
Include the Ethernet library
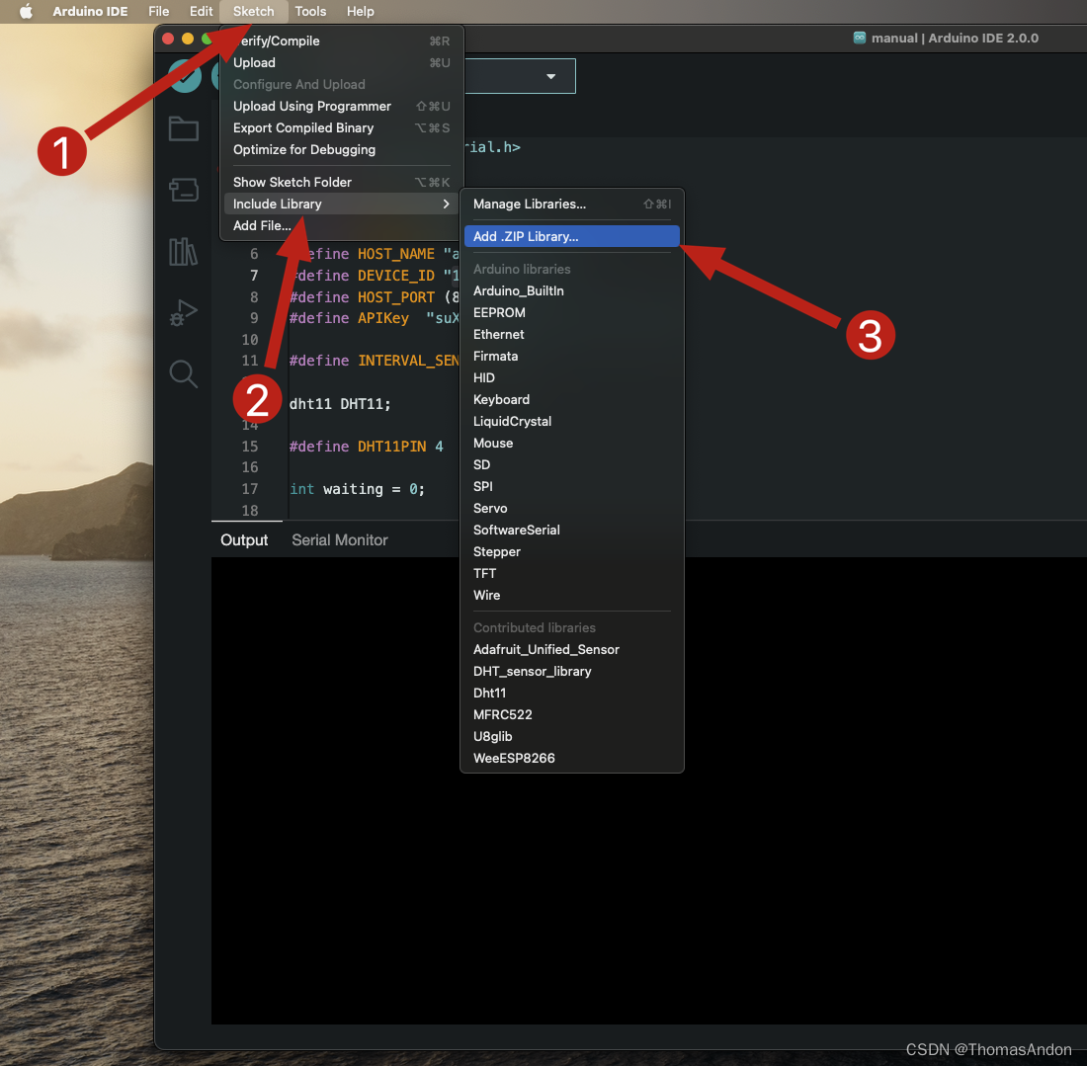(x=572, y=334)
